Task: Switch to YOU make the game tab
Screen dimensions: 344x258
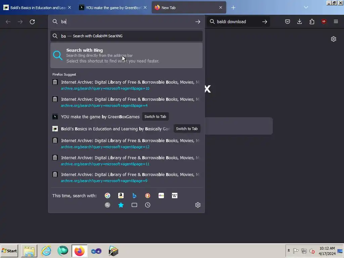Action: tap(113, 8)
